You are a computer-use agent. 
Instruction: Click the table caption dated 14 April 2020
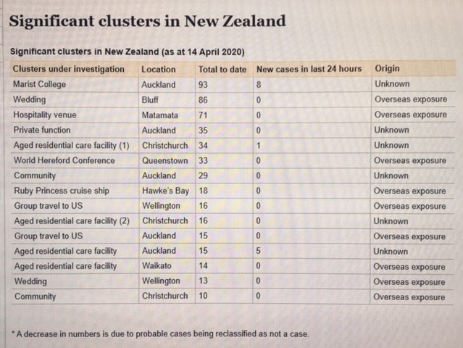point(127,52)
